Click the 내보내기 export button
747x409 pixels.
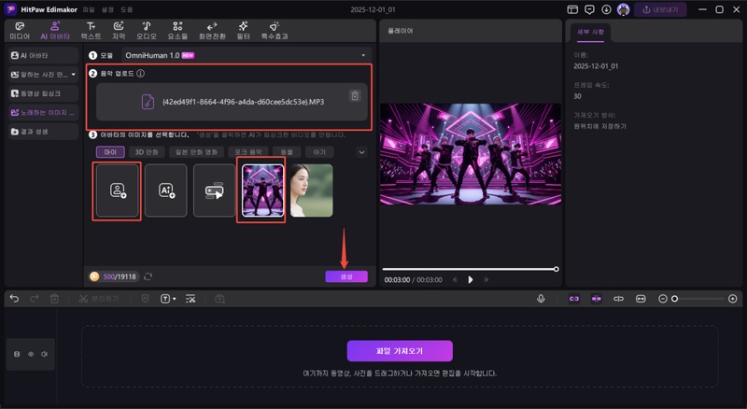point(660,9)
